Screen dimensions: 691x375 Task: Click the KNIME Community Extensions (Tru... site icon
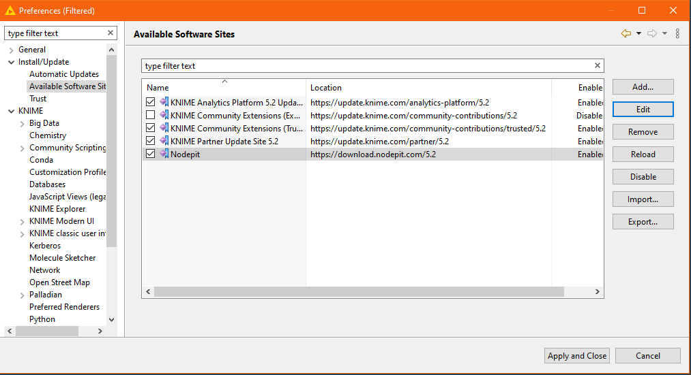click(164, 128)
